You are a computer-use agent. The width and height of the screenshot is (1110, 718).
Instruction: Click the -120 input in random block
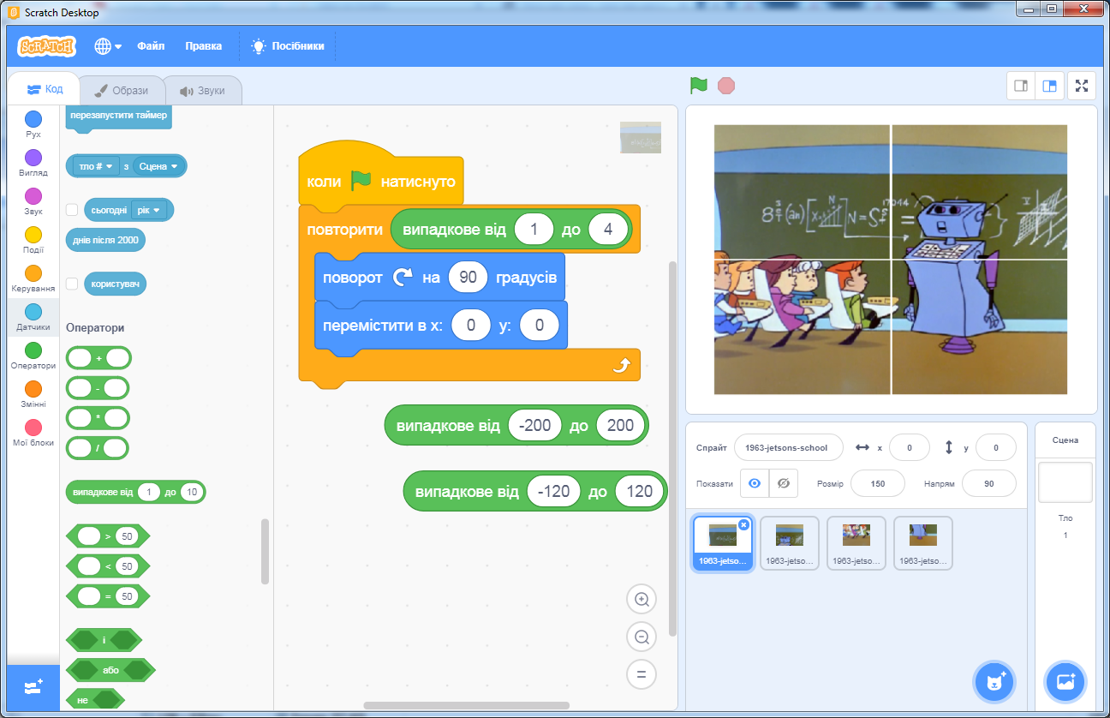(x=554, y=492)
